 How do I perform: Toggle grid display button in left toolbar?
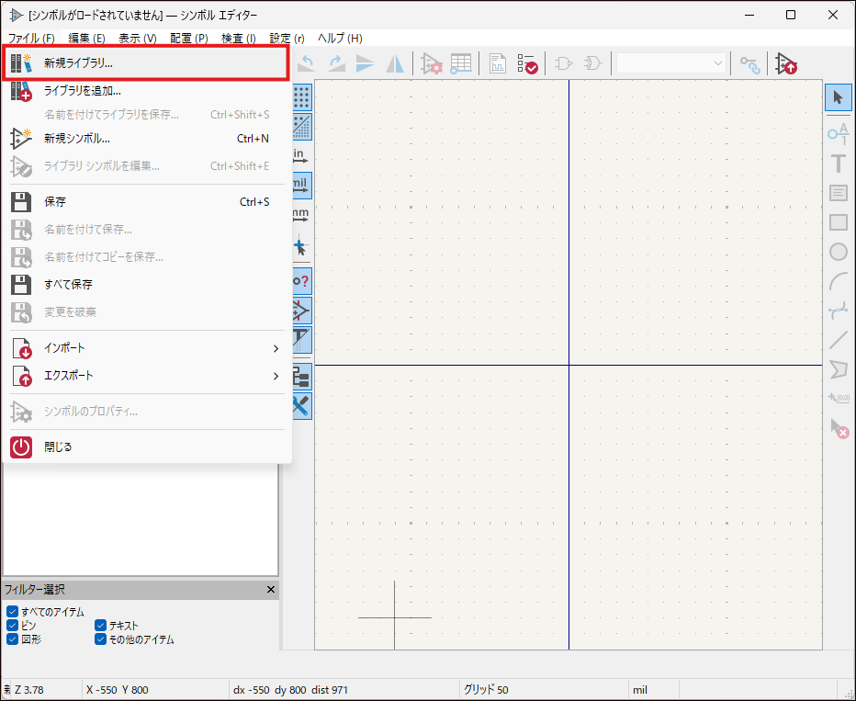(x=301, y=96)
